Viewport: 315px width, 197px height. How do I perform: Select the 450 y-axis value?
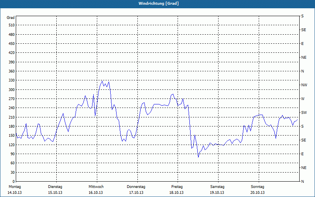coord(12,44)
